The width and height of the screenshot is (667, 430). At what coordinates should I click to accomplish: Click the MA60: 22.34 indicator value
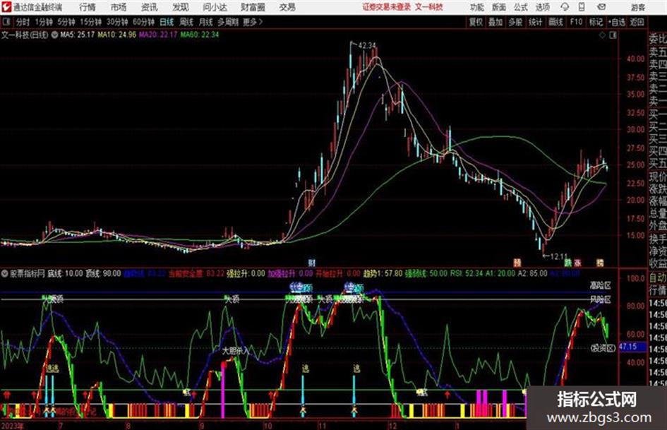click(200, 35)
